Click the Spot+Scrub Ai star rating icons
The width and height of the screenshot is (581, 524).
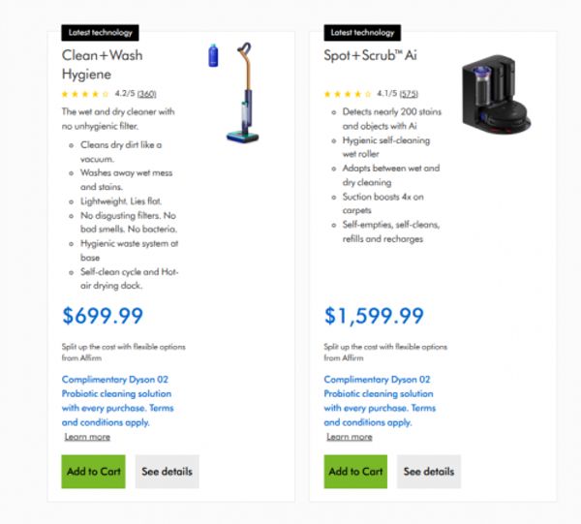point(347,94)
